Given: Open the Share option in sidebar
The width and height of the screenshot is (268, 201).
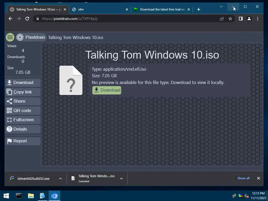Looking at the screenshot, I should (23, 101).
